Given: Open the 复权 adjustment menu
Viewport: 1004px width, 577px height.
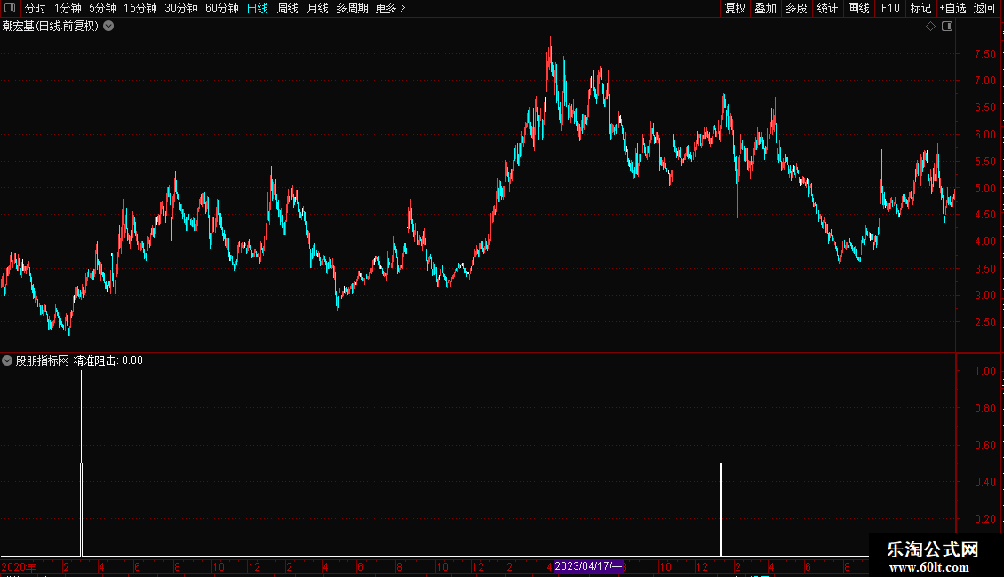Looking at the screenshot, I should [x=735, y=8].
